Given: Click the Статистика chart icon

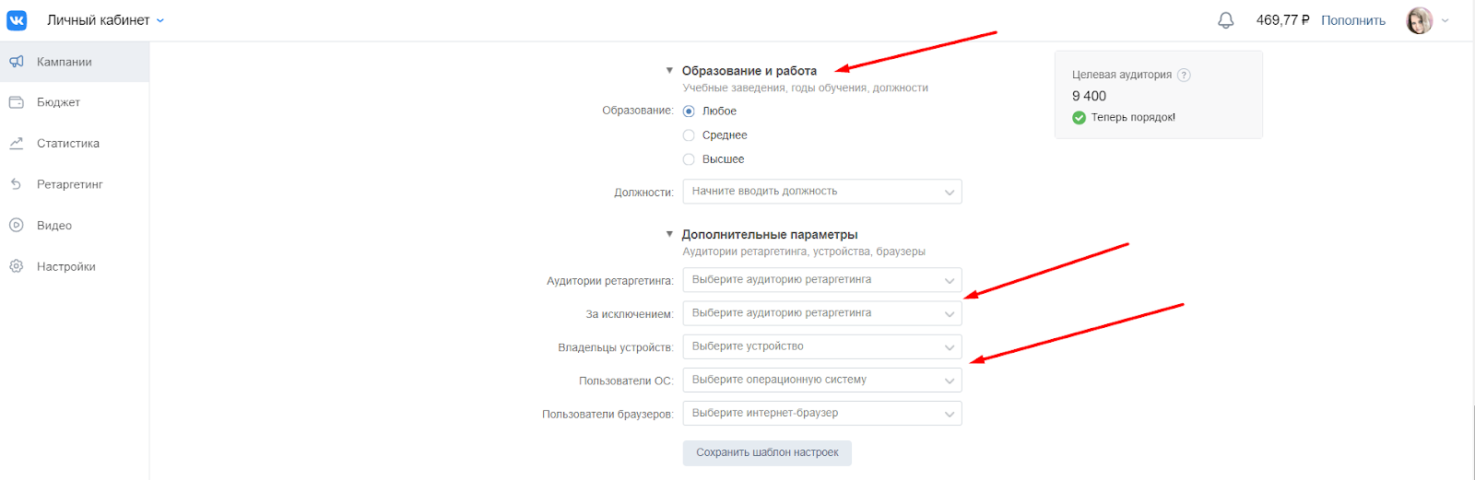Looking at the screenshot, I should pyautogui.click(x=17, y=144).
